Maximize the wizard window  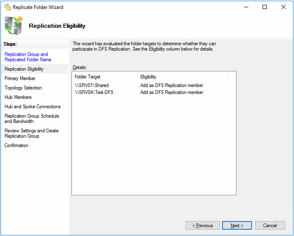pos(265,7)
